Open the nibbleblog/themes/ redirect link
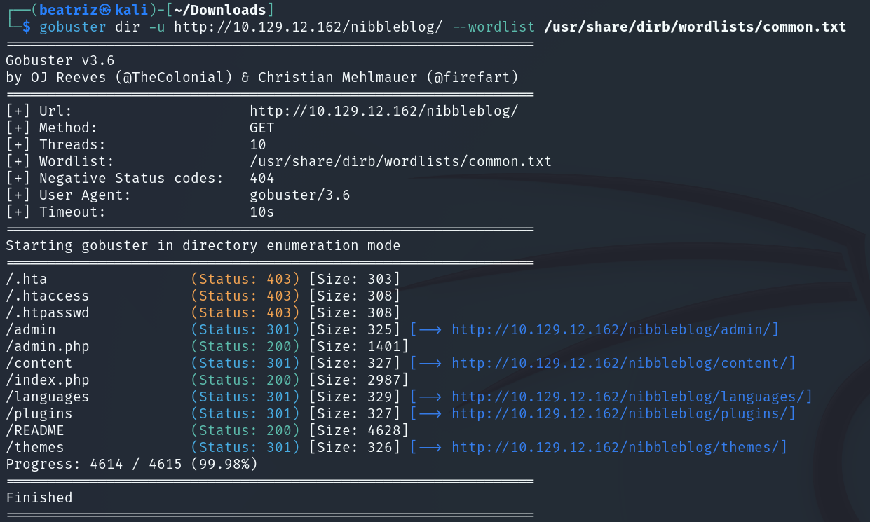Screen dimensions: 870x522 click(619, 447)
